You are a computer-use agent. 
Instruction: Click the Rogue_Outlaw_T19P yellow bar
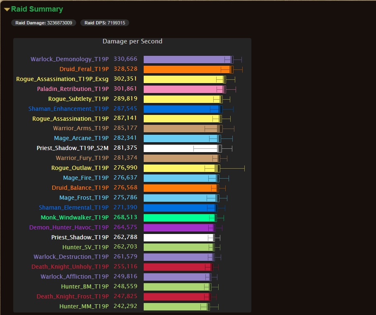(x=180, y=168)
